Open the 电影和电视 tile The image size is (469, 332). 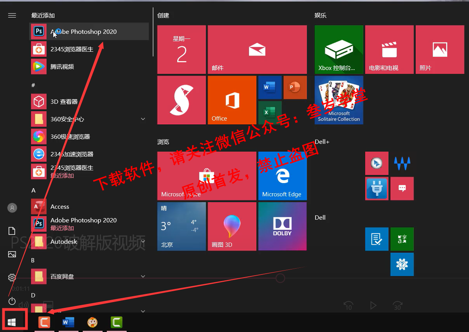(389, 49)
